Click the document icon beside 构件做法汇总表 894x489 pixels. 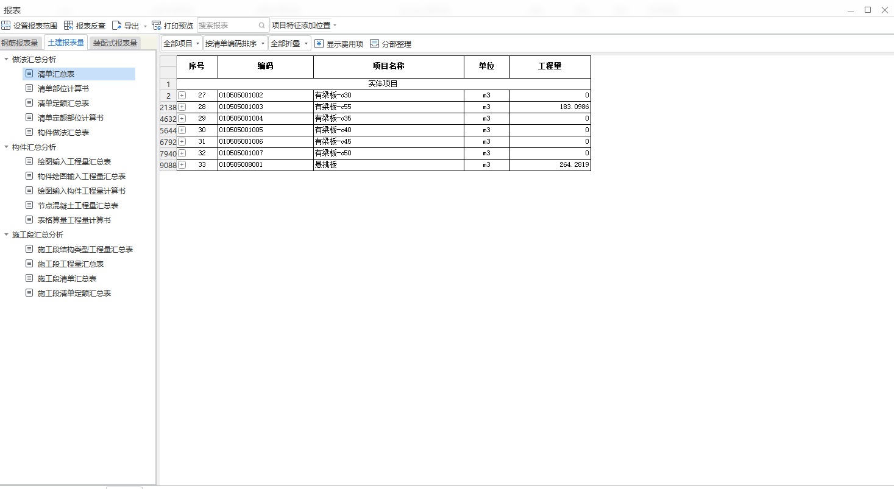click(x=29, y=132)
